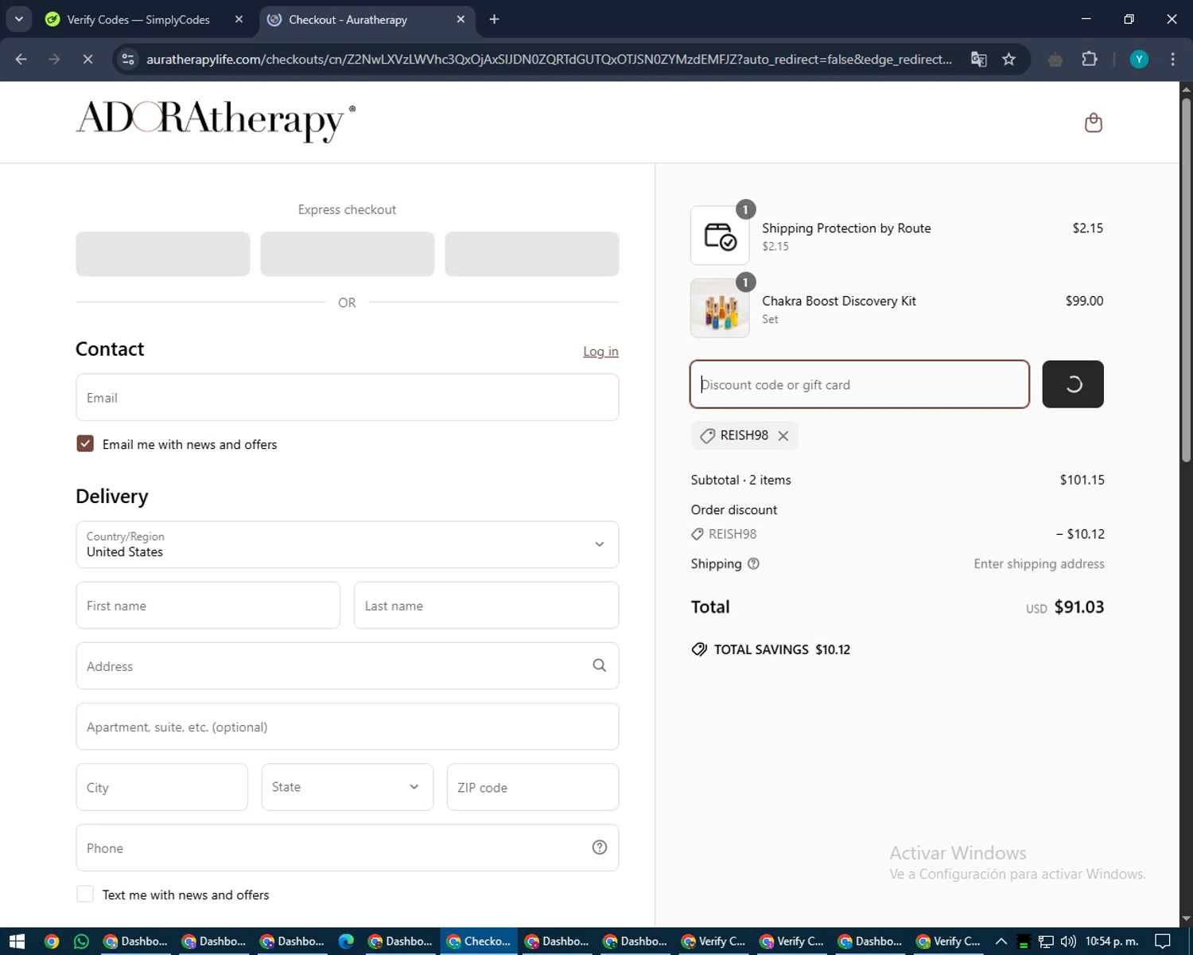Open a new browser tab
The image size is (1193, 955).
point(494,19)
